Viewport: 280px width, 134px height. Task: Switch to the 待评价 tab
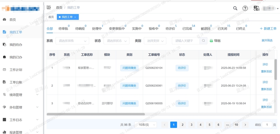tap(170, 29)
